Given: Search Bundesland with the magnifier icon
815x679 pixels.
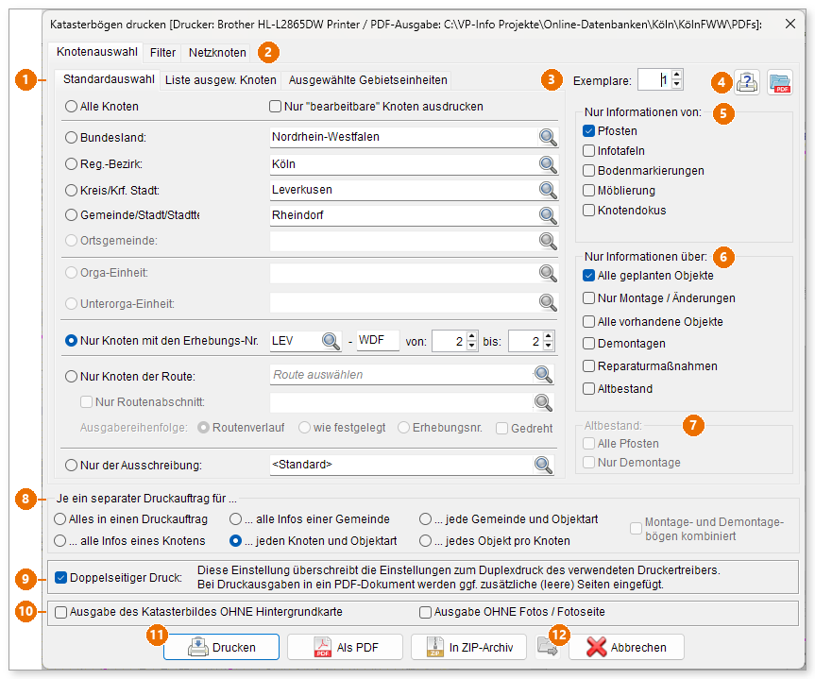Looking at the screenshot, I should coord(548,137).
